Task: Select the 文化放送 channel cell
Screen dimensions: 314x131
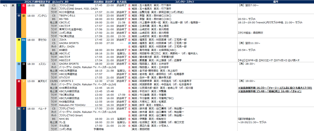Action: click(x=64, y=126)
